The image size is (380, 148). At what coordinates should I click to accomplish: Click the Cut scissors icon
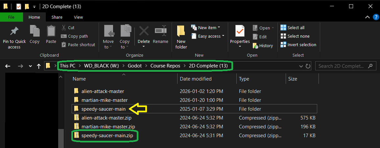(64, 28)
